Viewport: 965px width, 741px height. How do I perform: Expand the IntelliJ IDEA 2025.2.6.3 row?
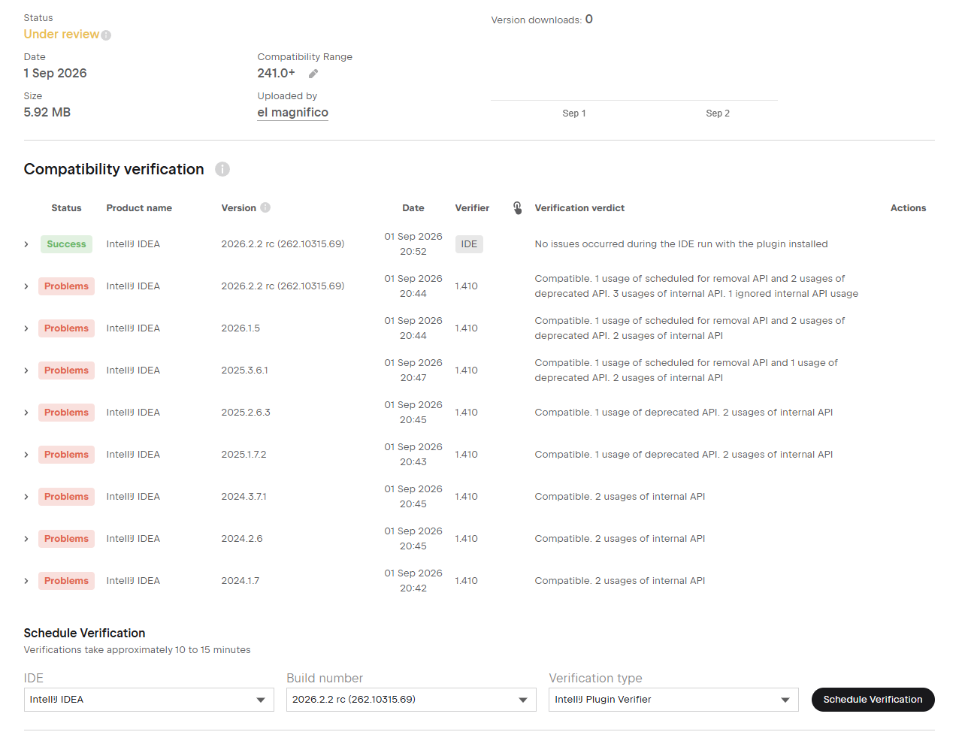click(26, 413)
